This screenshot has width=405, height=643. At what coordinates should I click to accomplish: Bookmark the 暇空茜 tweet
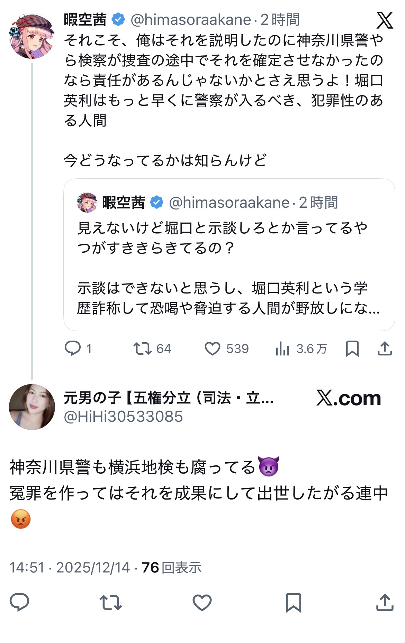[x=352, y=348]
